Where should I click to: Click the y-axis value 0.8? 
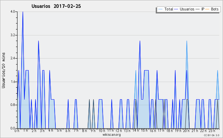tap(13, 105)
